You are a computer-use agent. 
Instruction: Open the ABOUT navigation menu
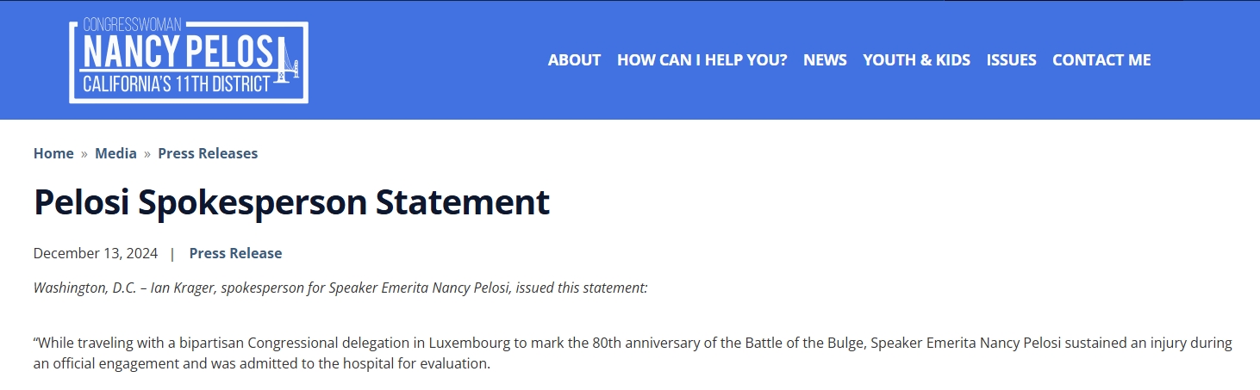pyautogui.click(x=574, y=59)
